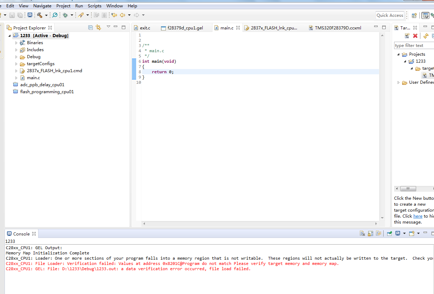Click the Flash load toolbar icon

pyautogui.click(x=81, y=15)
